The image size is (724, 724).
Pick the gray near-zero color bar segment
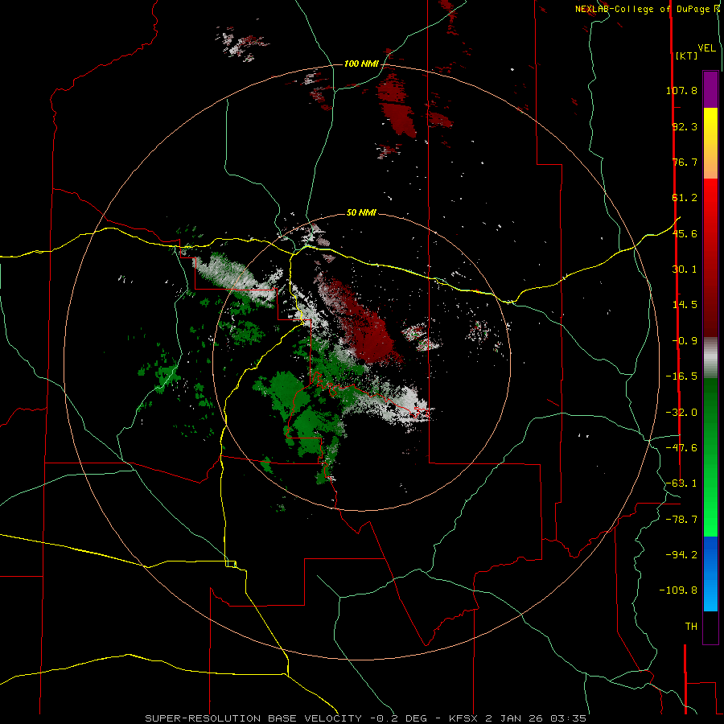click(710, 358)
